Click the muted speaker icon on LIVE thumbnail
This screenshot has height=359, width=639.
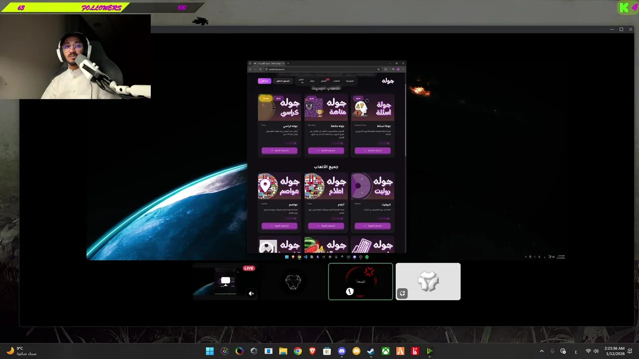pos(251,294)
